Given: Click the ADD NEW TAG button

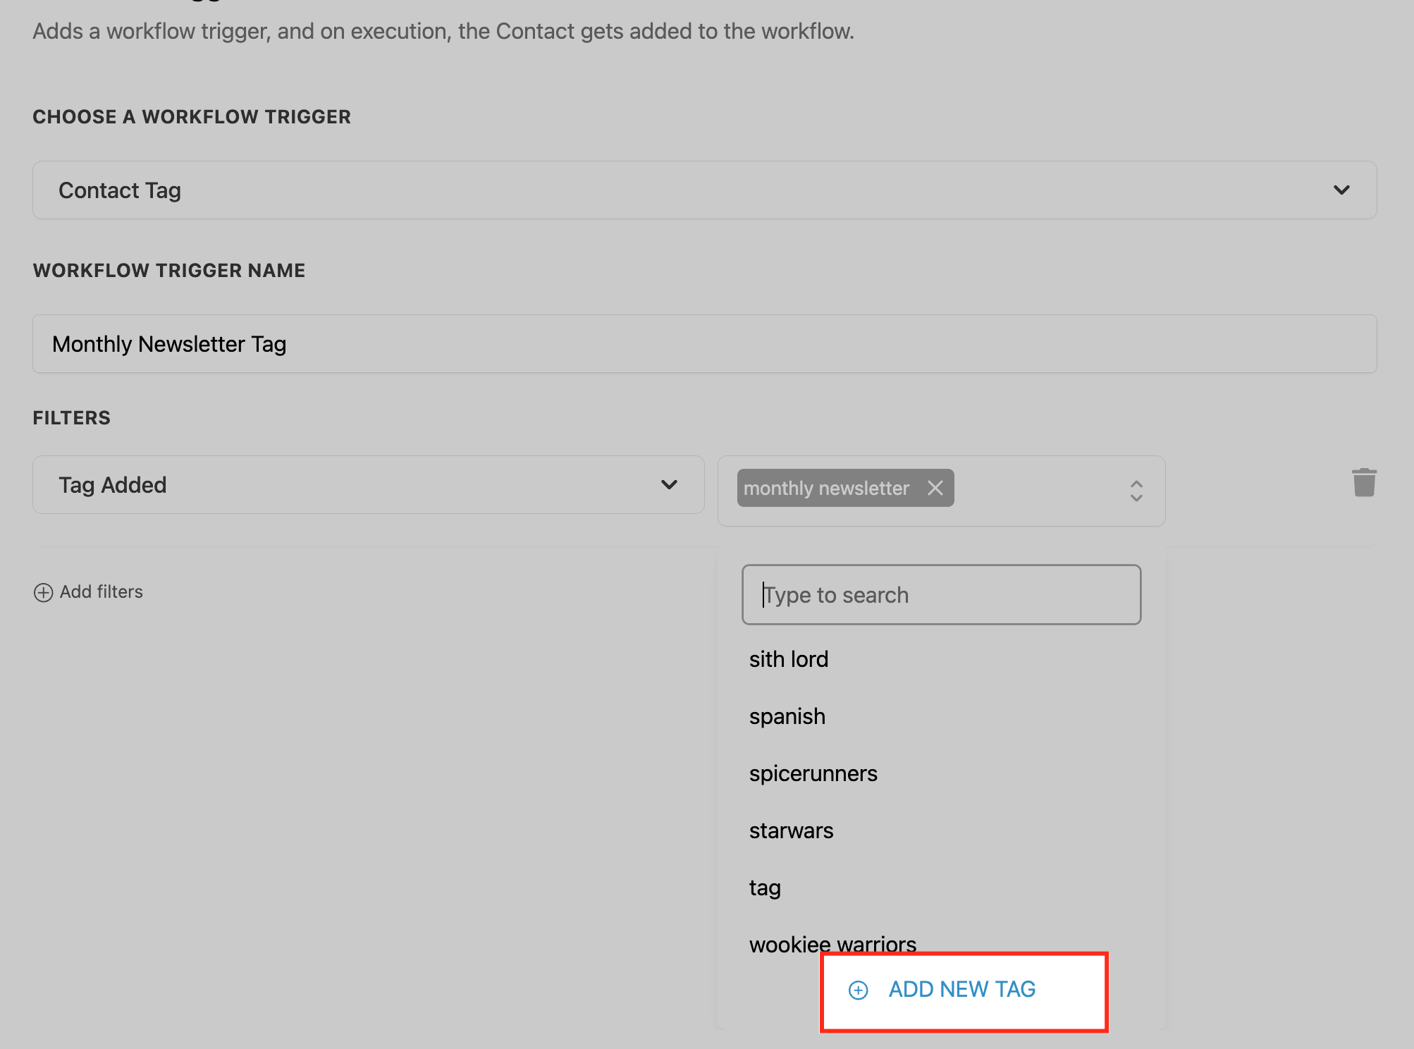Looking at the screenshot, I should click(x=961, y=990).
